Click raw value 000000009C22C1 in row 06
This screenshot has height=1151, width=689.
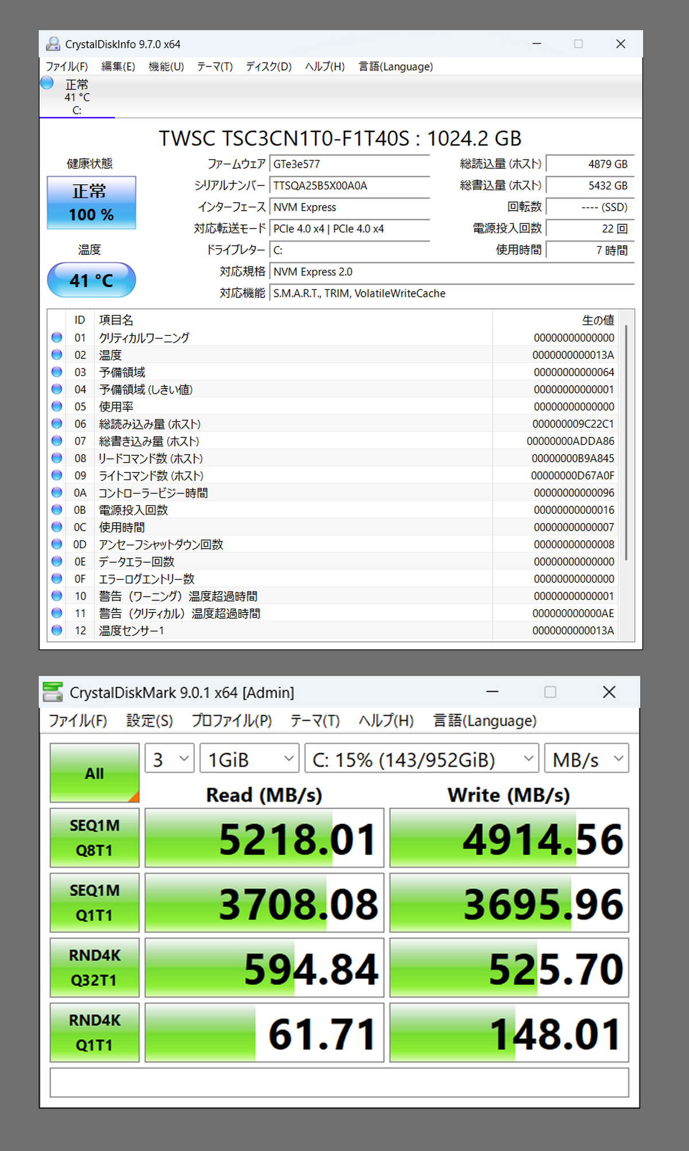573,424
